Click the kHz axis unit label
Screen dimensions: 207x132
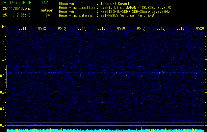click(3, 27)
